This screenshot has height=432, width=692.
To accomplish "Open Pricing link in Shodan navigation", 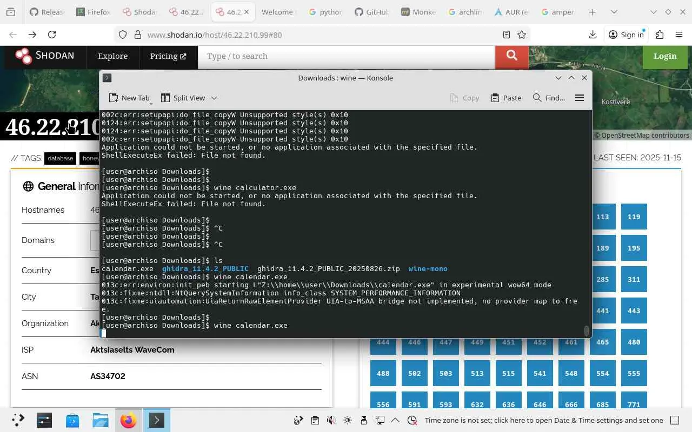I will pyautogui.click(x=168, y=56).
